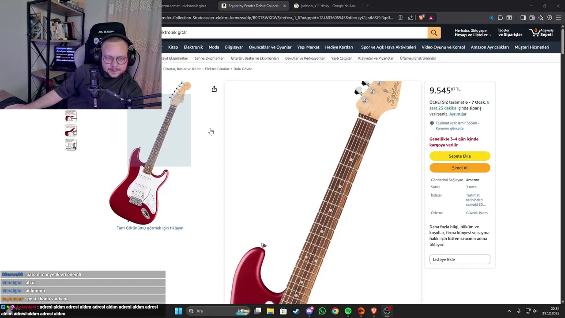Open Müşteri Hizmetleri menu item
Screen dimensions: 565x318
coord(532,47)
